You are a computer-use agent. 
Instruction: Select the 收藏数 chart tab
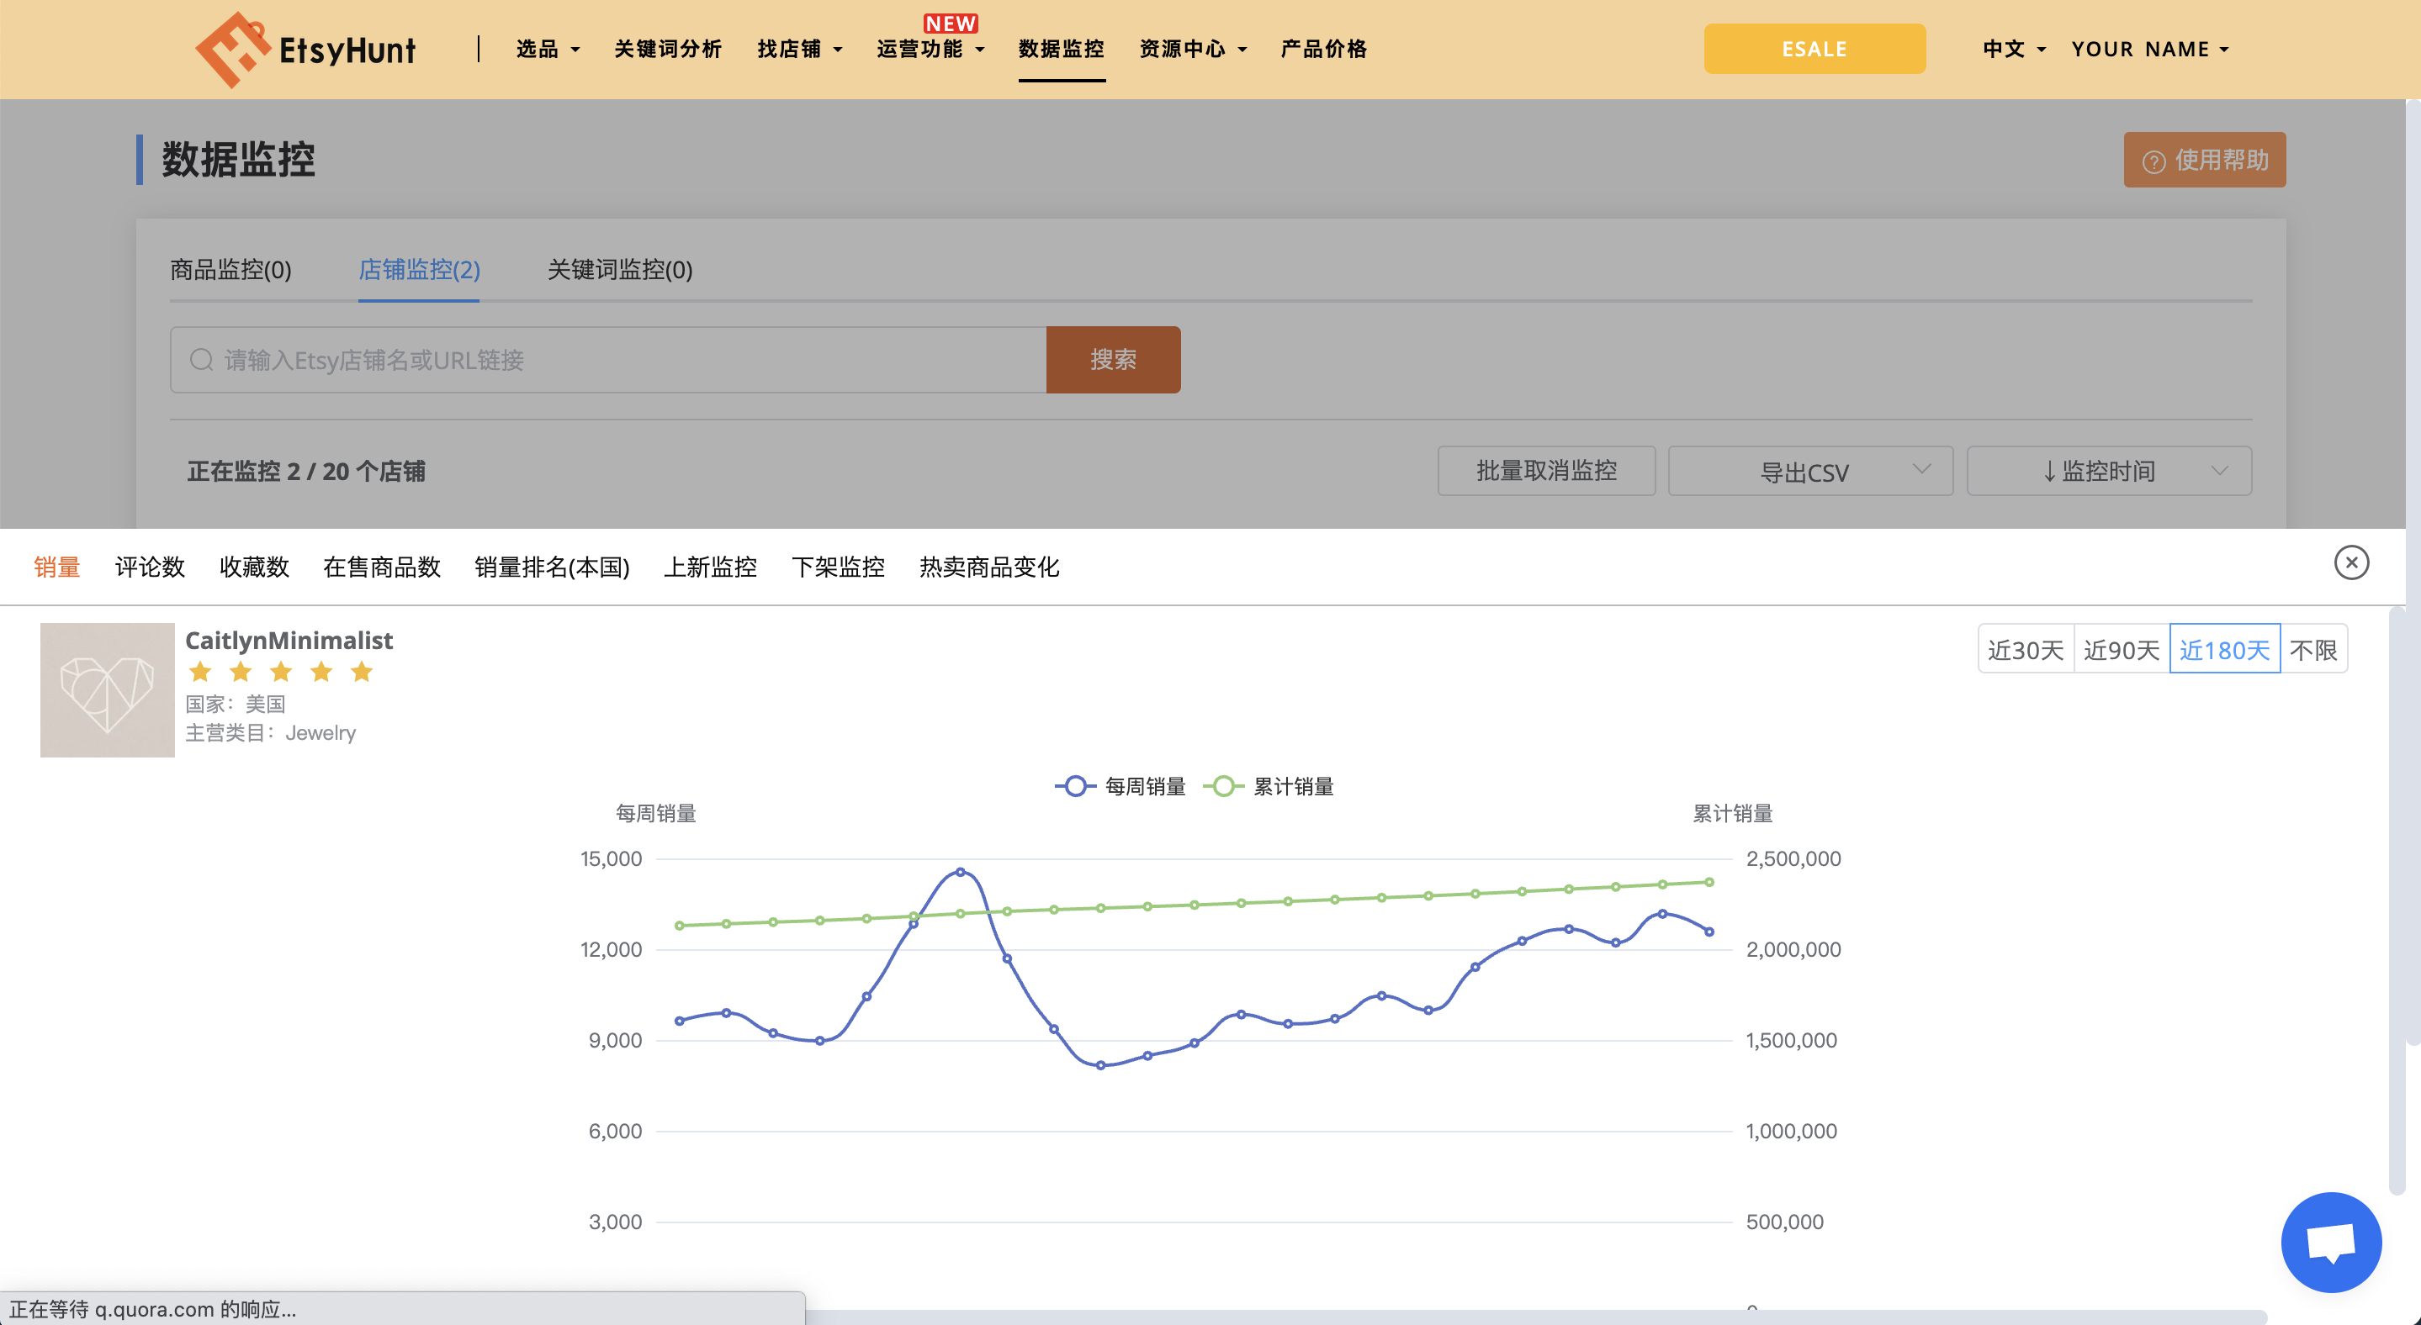pos(254,567)
